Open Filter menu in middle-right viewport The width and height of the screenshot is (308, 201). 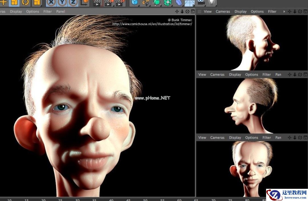(x=267, y=75)
